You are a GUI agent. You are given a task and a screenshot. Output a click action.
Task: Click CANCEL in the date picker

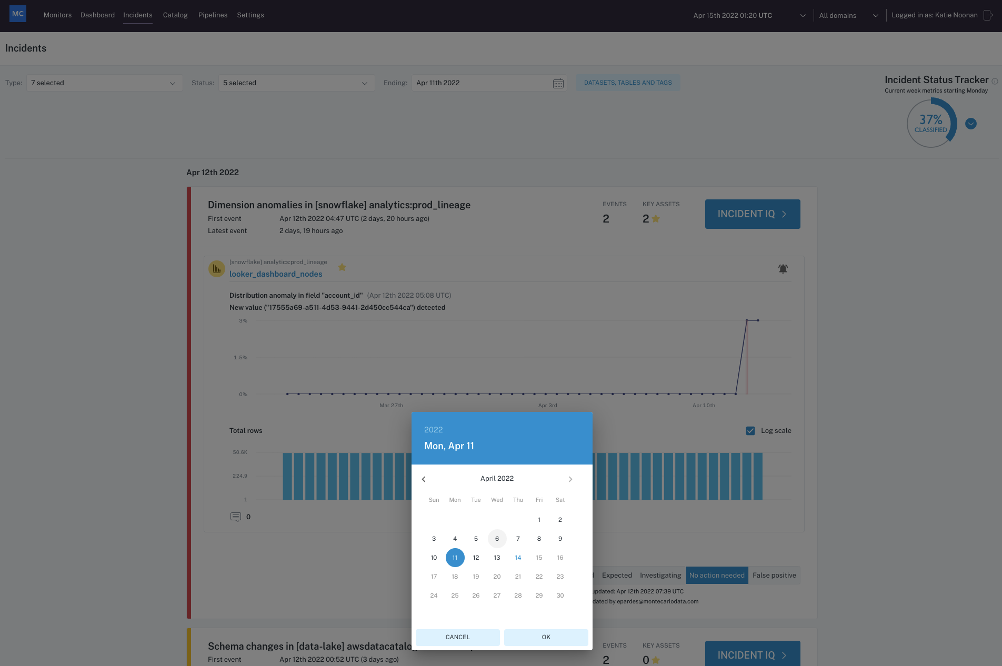click(x=458, y=637)
